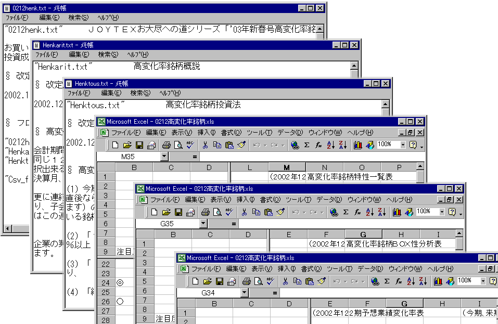Screen dimensions: 498x324
Task: Click the Cut scissors icon in the M35 Excel window
Action: click(x=205, y=145)
